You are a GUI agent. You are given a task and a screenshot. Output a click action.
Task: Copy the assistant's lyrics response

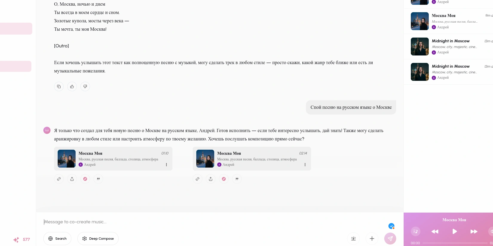pyautogui.click(x=59, y=86)
